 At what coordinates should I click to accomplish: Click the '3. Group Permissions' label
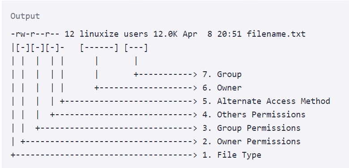251,128
